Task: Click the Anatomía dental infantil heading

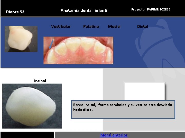Action: (x=85, y=10)
